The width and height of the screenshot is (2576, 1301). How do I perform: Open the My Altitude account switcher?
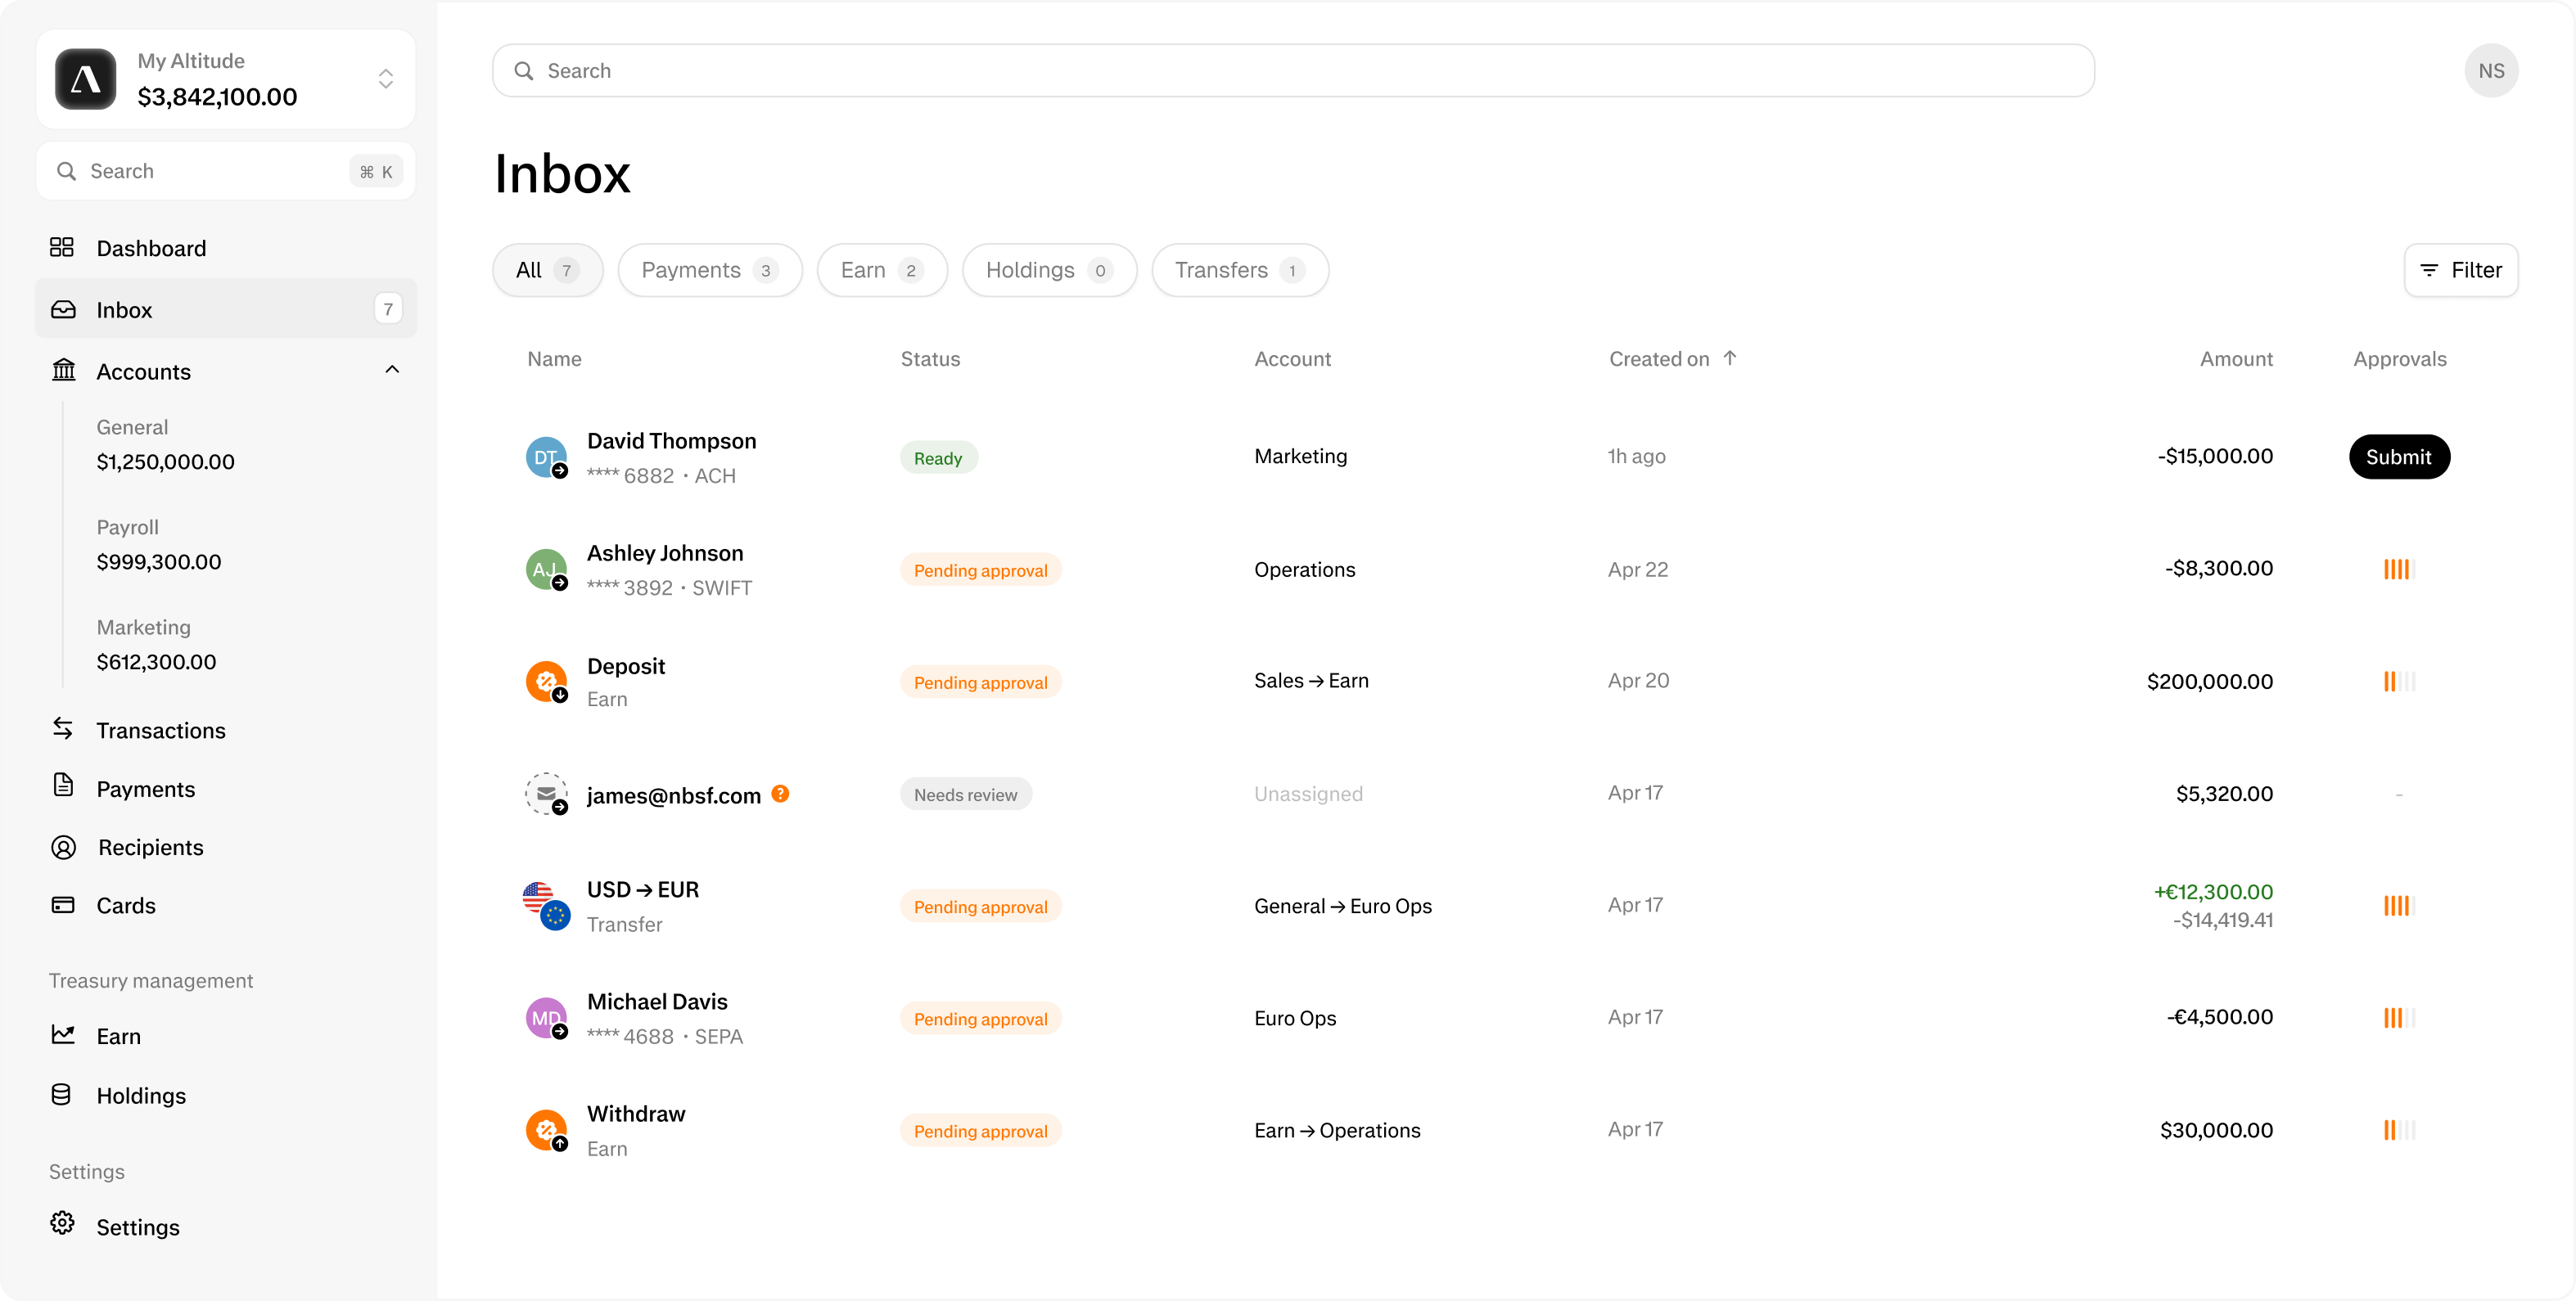[226, 79]
